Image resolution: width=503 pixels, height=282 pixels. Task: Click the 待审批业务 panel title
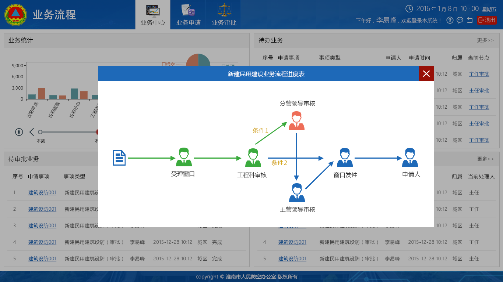(24, 159)
